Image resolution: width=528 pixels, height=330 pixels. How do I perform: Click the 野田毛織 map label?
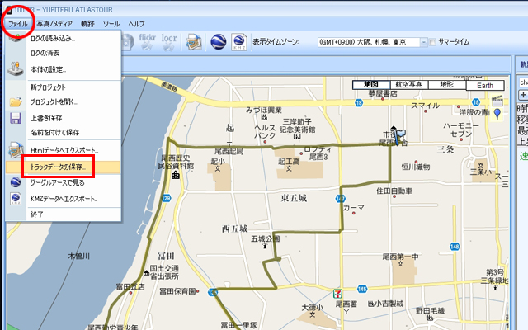430,310
